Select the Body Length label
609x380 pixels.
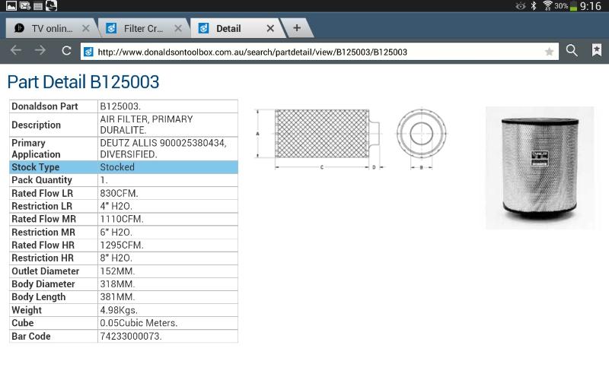click(39, 297)
